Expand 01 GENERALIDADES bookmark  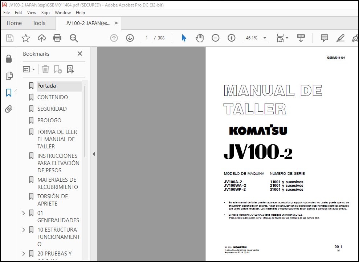click(x=24, y=213)
